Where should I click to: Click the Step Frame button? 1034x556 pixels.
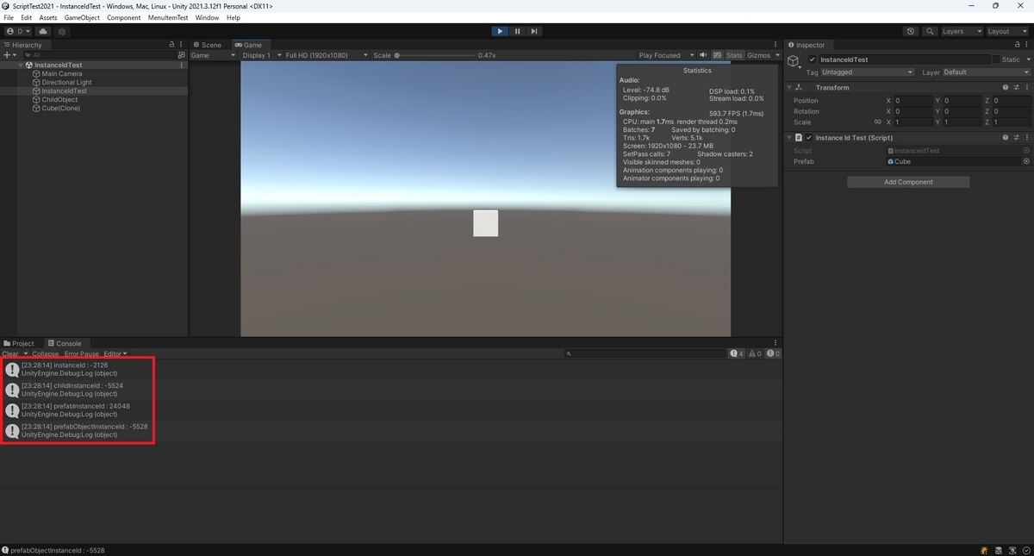point(534,31)
